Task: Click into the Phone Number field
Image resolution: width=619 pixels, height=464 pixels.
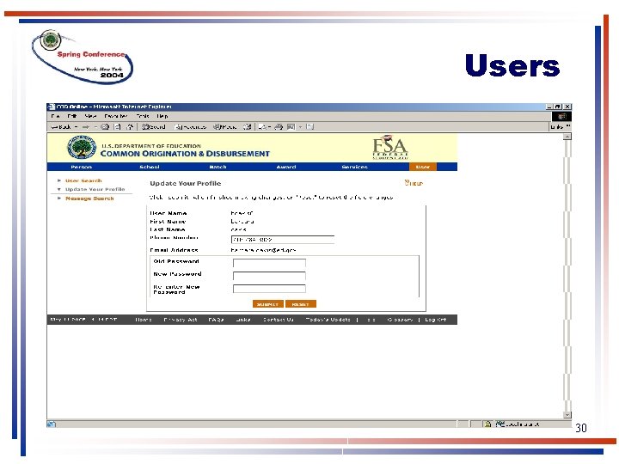Action: 283,240
